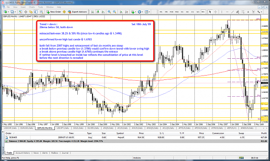
Task: Select the Cursor arrow tool
Action: (210, 12)
